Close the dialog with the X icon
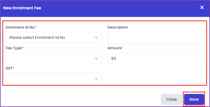 (x=202, y=8)
